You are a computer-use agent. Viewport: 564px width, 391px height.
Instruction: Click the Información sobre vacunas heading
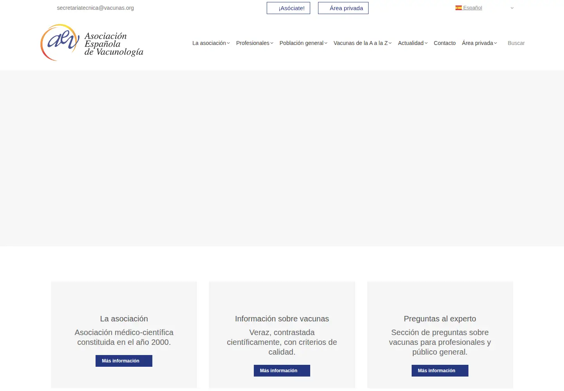[x=282, y=319]
